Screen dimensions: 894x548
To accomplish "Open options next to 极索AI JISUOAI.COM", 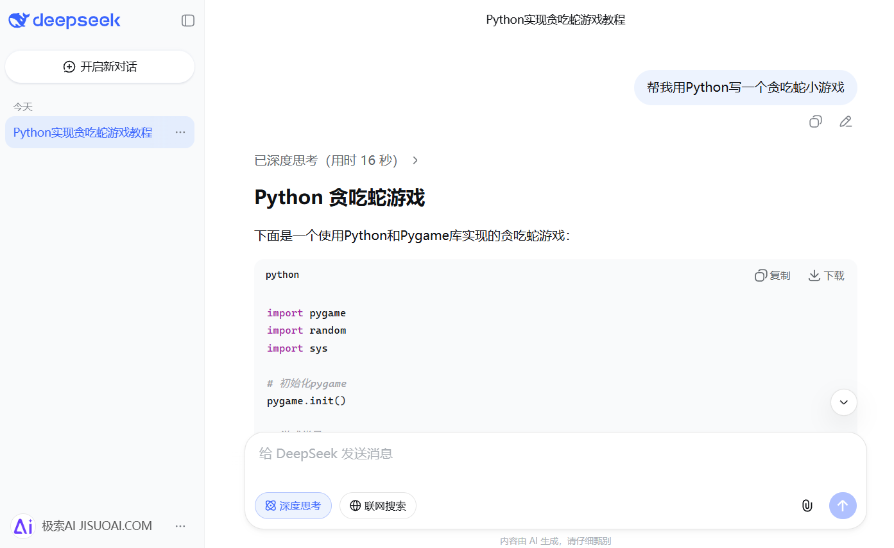I will pyautogui.click(x=180, y=526).
